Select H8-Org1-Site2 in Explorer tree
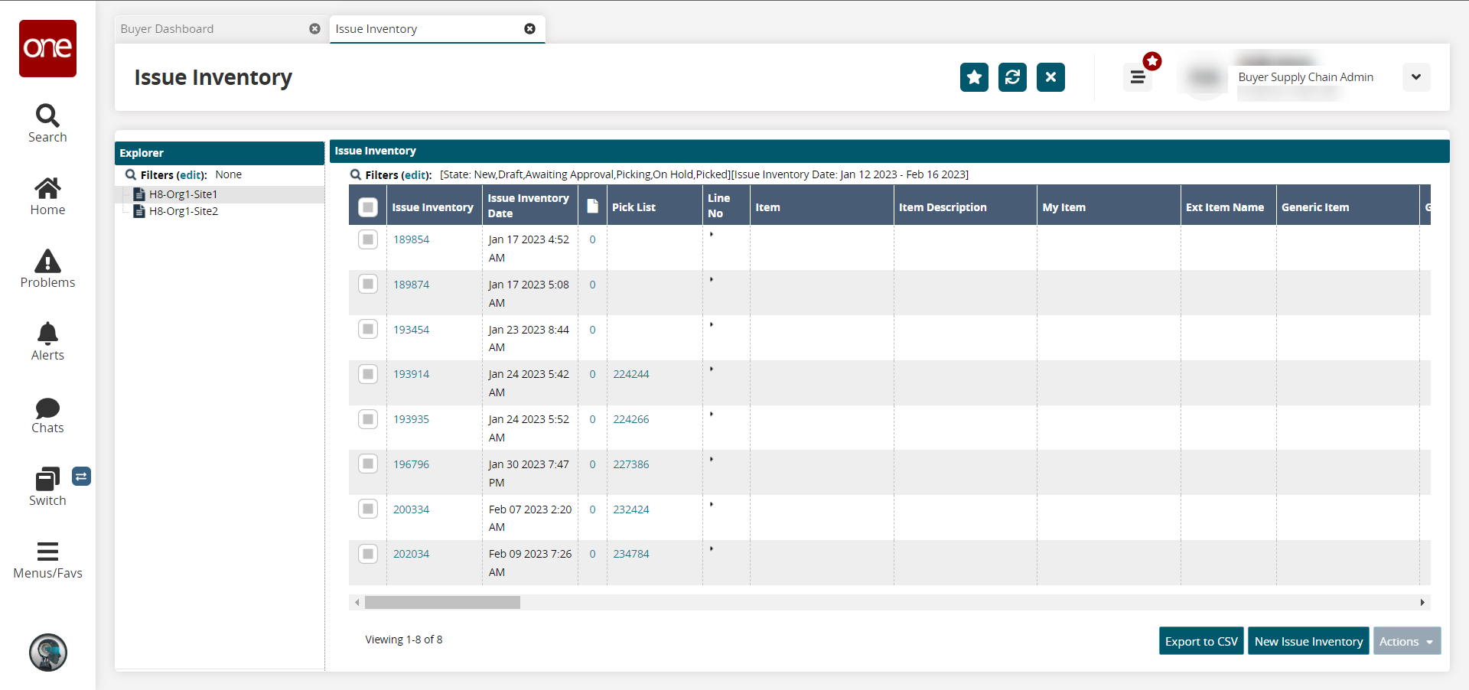This screenshot has width=1469, height=690. (184, 211)
